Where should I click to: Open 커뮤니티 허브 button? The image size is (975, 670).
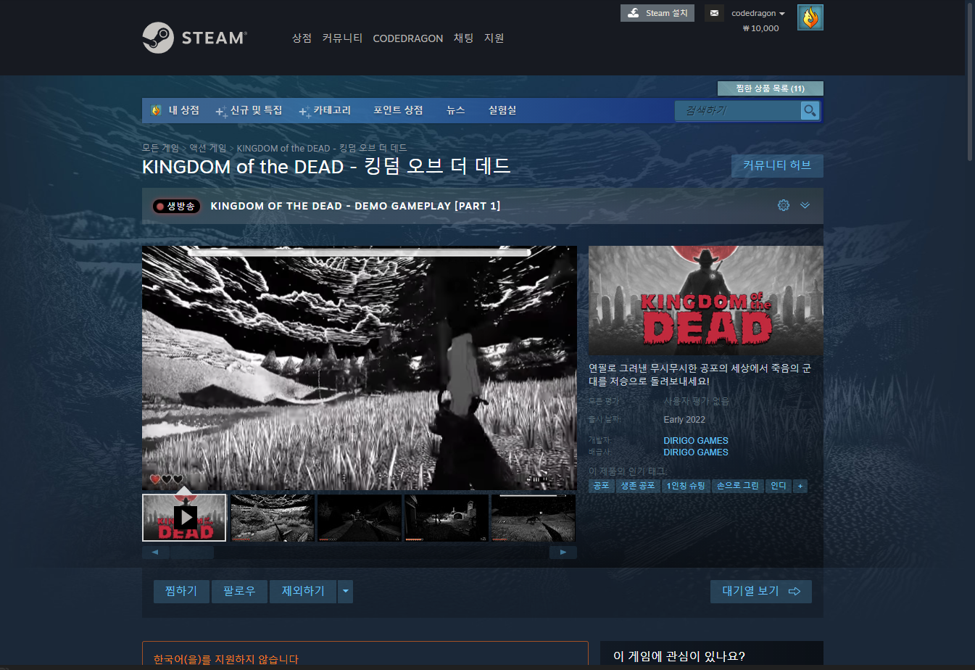point(777,166)
